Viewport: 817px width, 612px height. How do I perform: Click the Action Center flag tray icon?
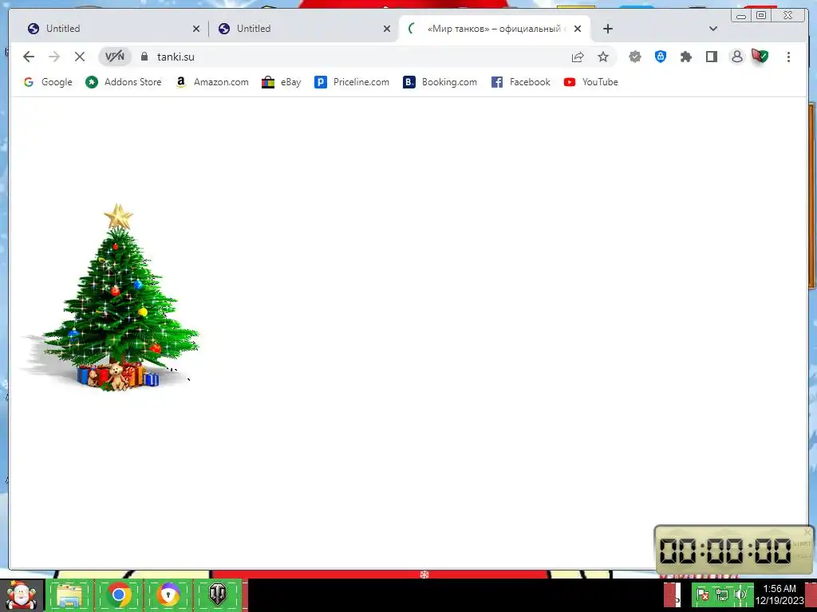702,594
